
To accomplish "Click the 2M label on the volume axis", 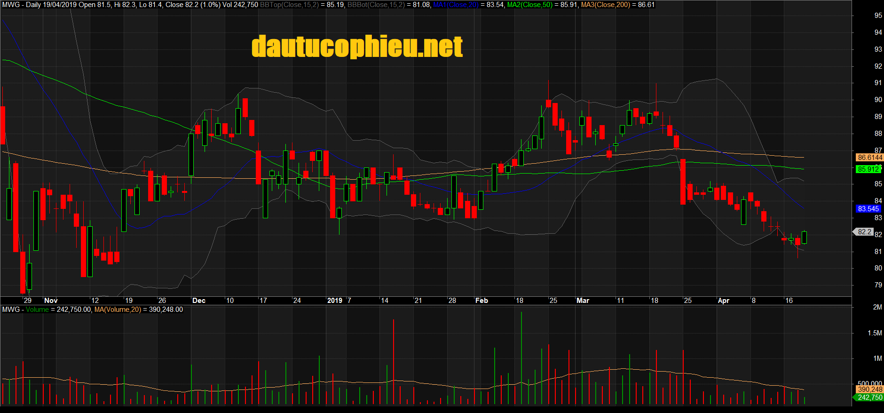I will click(877, 307).
